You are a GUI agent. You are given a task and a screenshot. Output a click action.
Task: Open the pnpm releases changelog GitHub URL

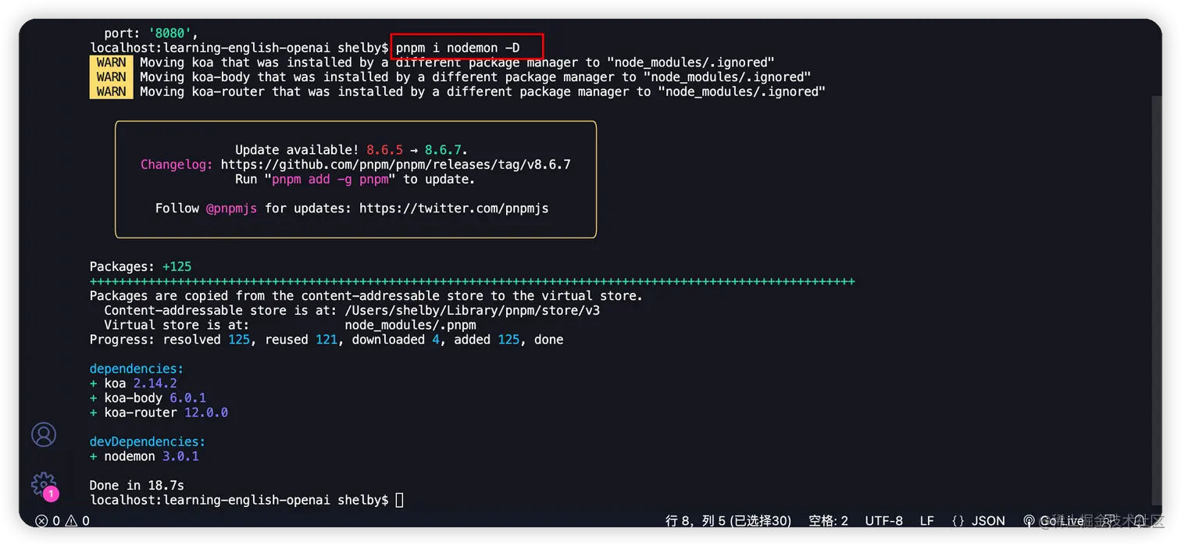[395, 165]
